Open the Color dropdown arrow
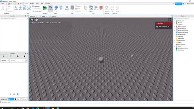194x109 pixels. [x=72, y=12]
